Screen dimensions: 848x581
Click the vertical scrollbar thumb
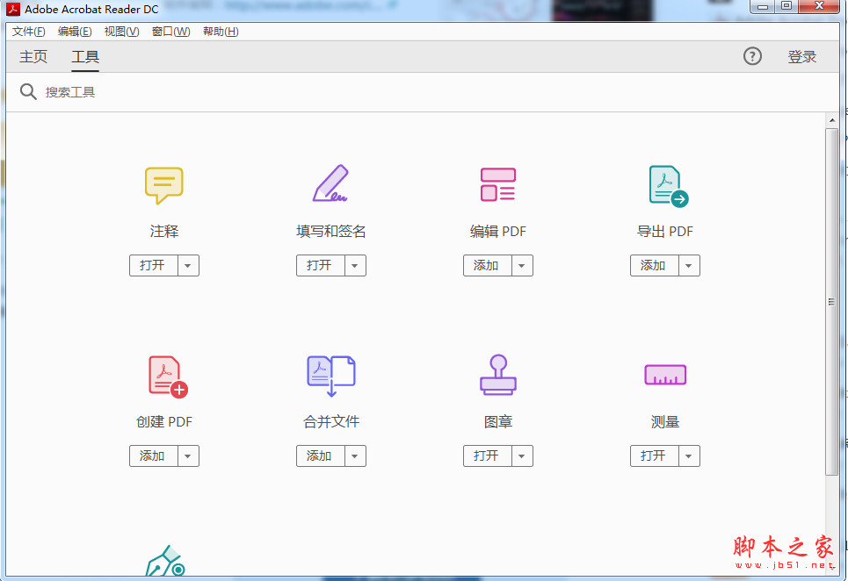point(832,302)
